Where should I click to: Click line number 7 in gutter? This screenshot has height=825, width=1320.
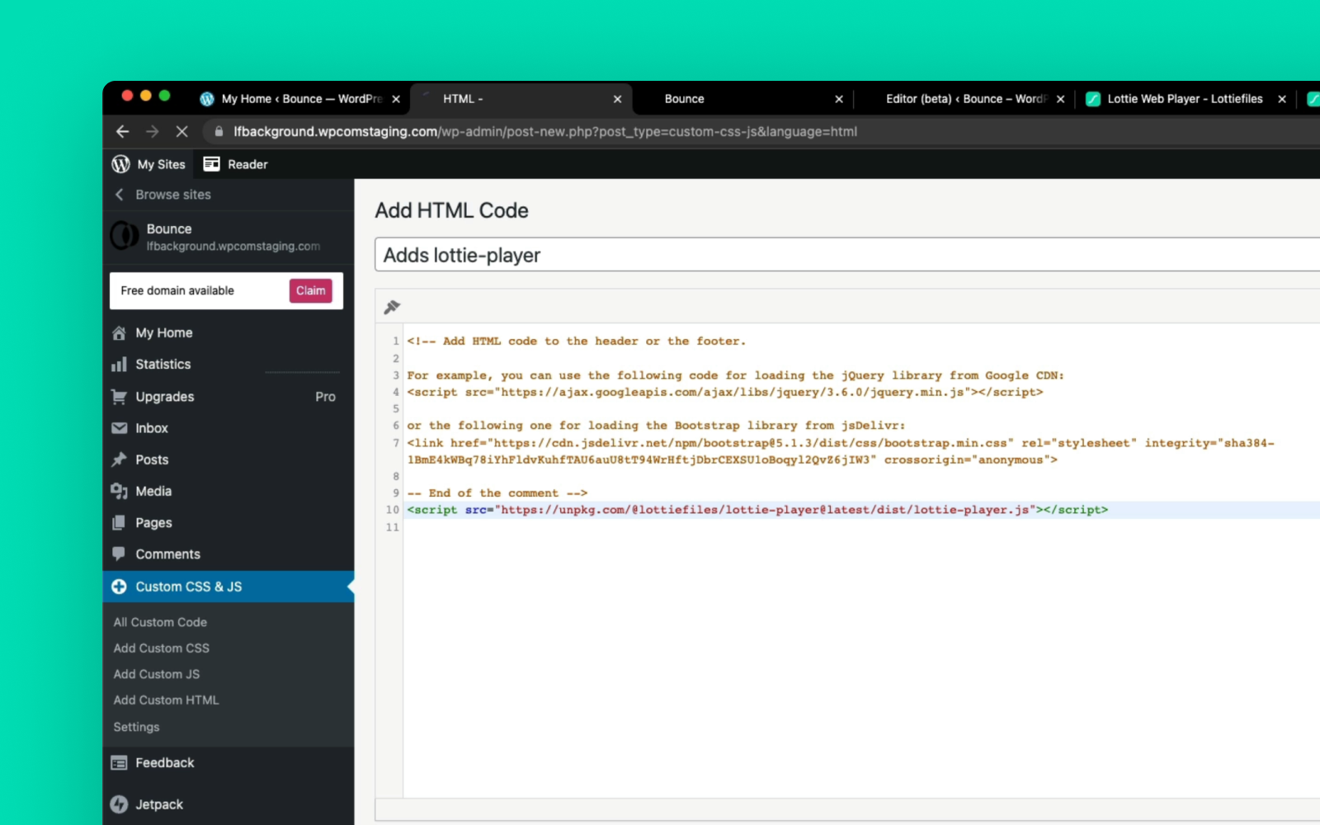pyautogui.click(x=396, y=443)
